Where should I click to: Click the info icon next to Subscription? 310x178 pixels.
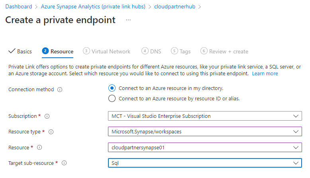coord(47,116)
